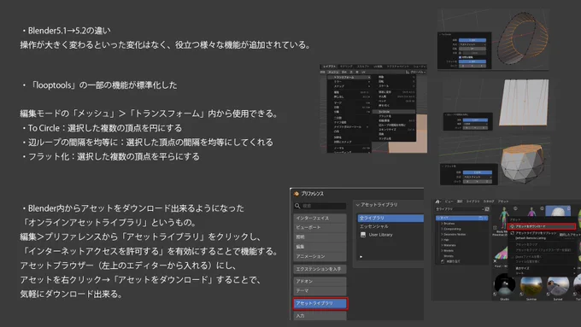Click the 未割り当て catalog icon in Asset Browser

point(443,261)
